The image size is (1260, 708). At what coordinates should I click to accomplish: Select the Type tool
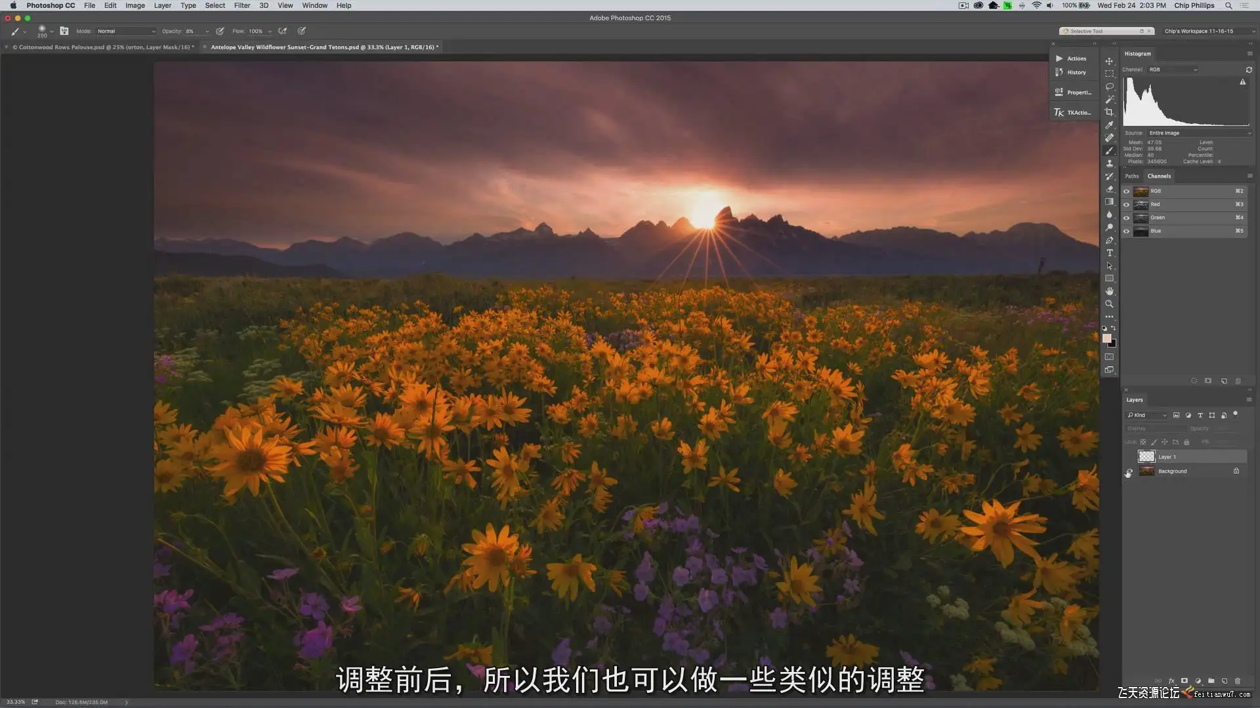(x=1109, y=253)
